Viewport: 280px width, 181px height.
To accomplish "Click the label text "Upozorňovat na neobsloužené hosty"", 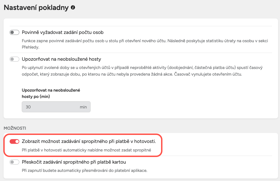I will (61, 59).
